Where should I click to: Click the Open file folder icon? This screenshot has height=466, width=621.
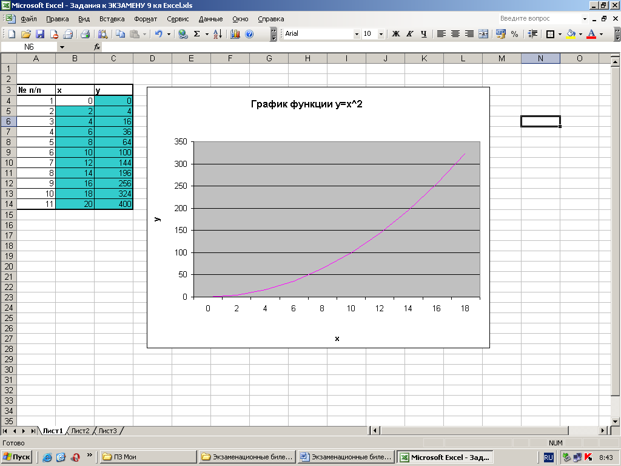pyautogui.click(x=25, y=34)
